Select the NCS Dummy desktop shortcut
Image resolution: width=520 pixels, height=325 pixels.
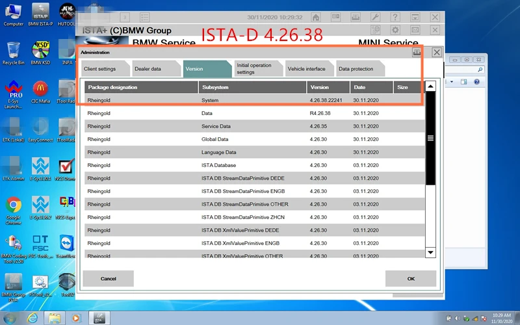coord(66,170)
